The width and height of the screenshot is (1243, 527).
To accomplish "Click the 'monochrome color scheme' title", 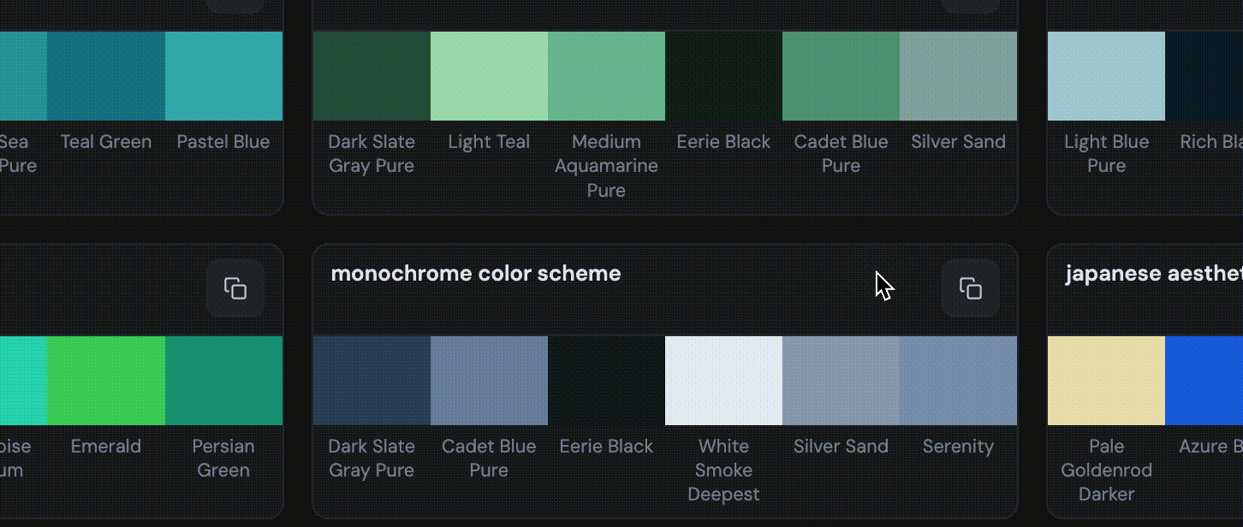I will (476, 274).
